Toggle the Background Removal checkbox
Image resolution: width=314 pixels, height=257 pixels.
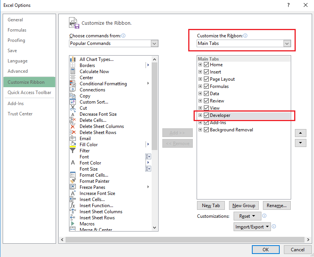(207, 130)
